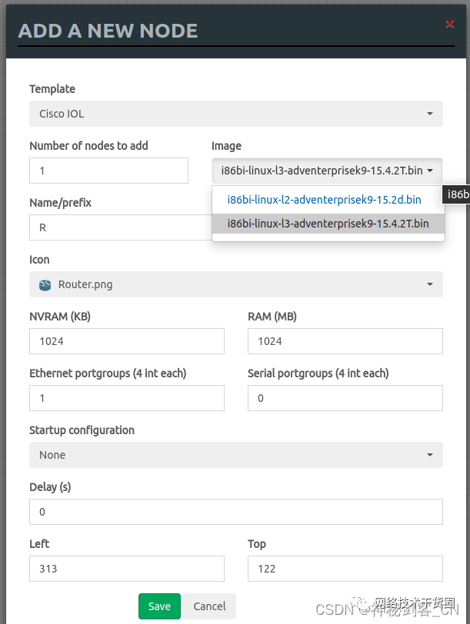470x624 pixels.
Task: Collapse the Image dropdown arrow
Action: coord(430,171)
